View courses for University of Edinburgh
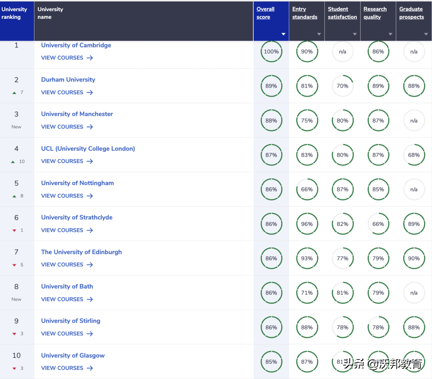Viewport: 432px width, 379px height. (67, 265)
